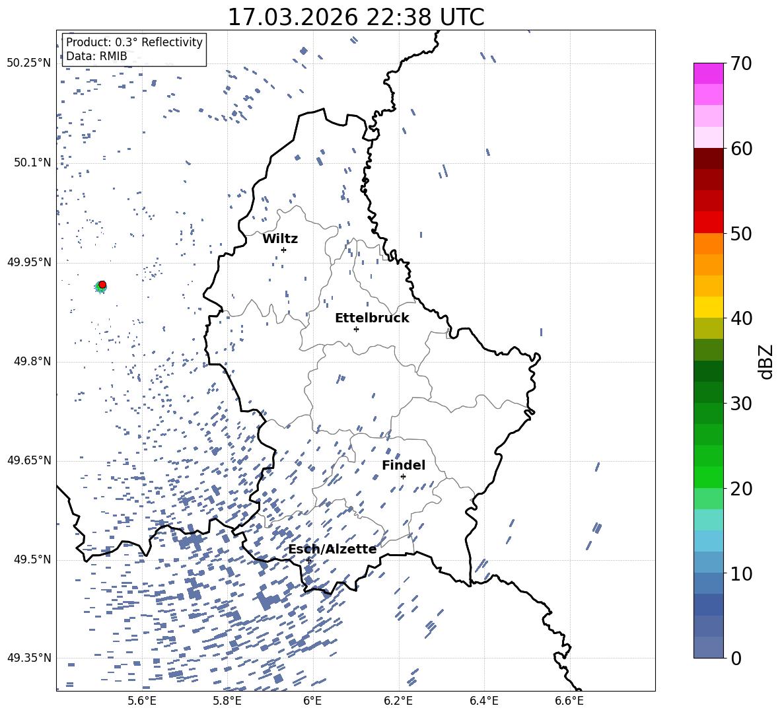The height and width of the screenshot is (714, 782).
Task: Click the 49.8°N latitude label
Action: [x=32, y=361]
